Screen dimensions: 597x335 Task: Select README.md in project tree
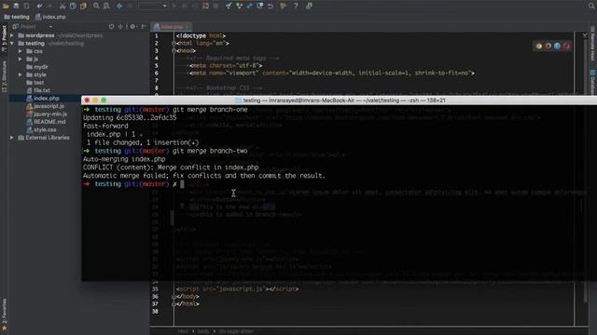[46, 122]
